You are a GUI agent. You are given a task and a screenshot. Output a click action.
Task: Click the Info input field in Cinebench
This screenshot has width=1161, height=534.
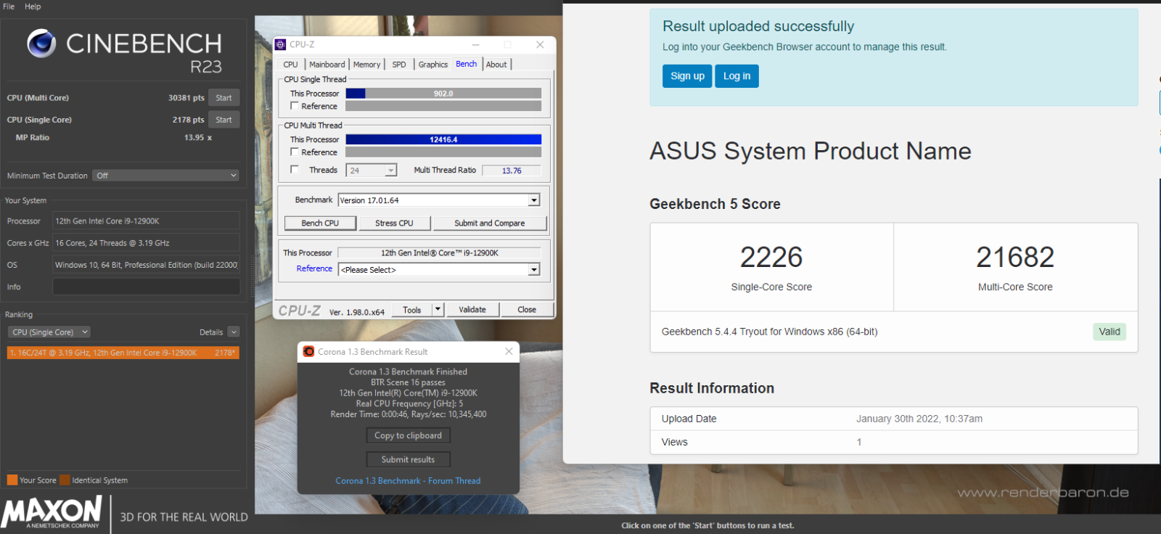[x=146, y=287]
